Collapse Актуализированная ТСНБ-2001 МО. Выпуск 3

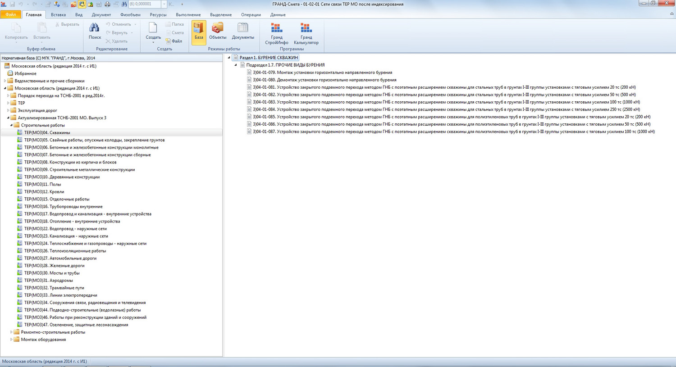point(8,118)
